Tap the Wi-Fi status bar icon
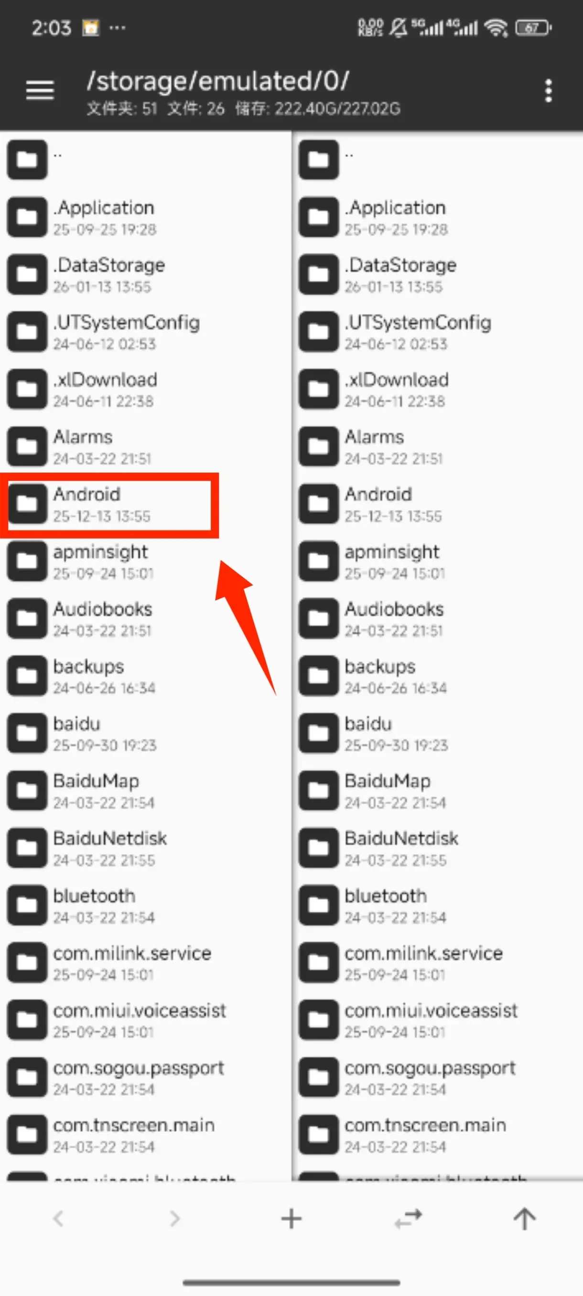 (496, 28)
